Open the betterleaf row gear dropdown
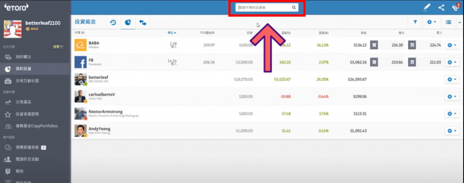The height and width of the screenshot is (183, 464). (x=453, y=80)
